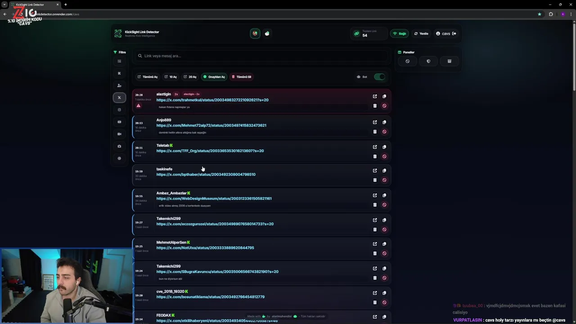
Task: Focus the Link veya mesaj ara search field
Action: click(x=262, y=56)
